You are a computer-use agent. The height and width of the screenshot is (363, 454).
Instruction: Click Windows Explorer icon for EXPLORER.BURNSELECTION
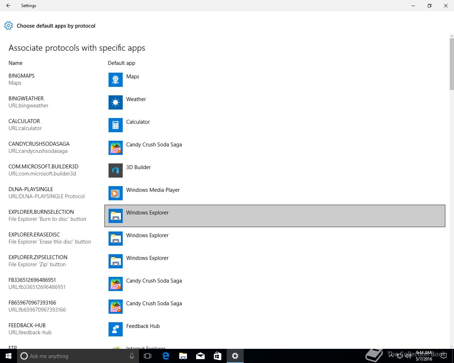point(116,216)
